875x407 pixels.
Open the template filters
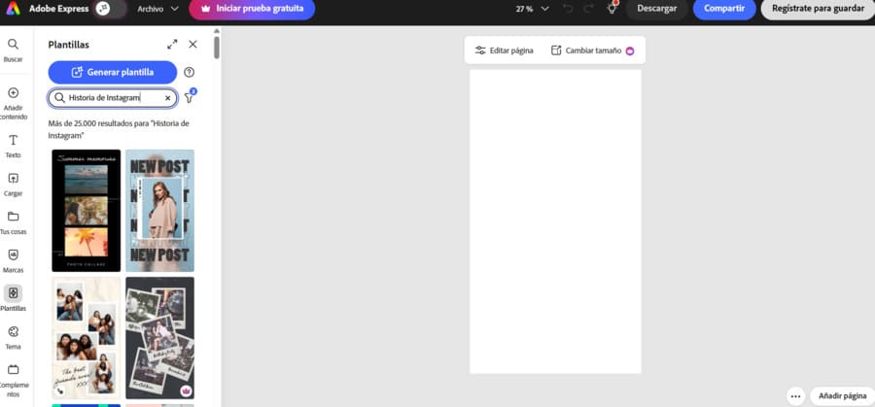(190, 97)
